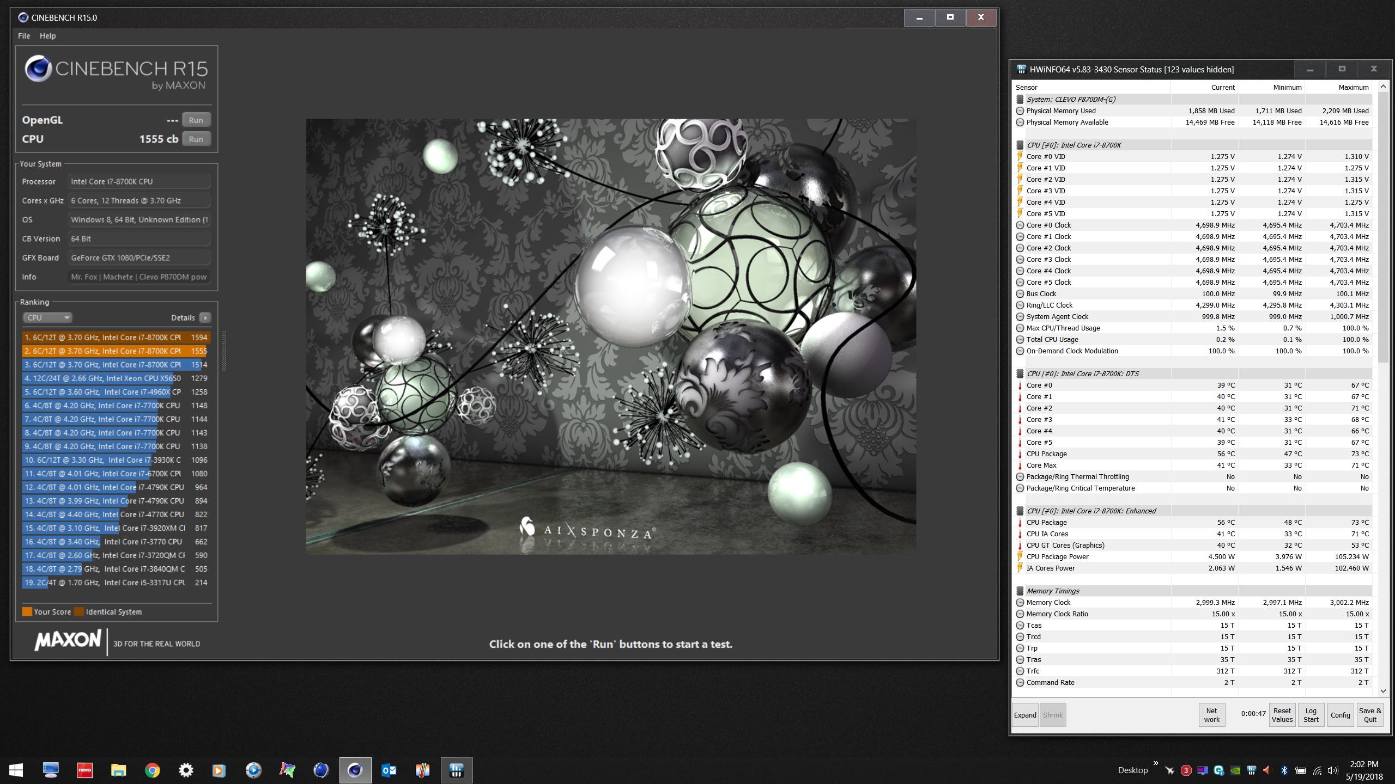
Task: Click the Memory Timings section chip icon
Action: (1020, 591)
